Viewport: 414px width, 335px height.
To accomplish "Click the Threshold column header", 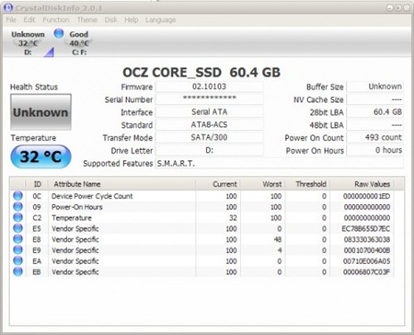I will click(x=307, y=184).
